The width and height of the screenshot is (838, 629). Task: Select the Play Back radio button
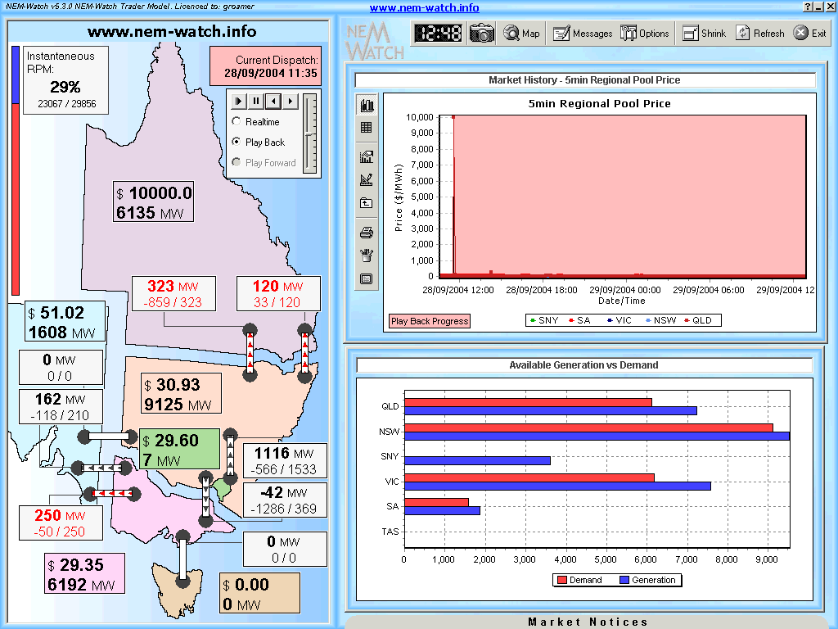tap(237, 143)
